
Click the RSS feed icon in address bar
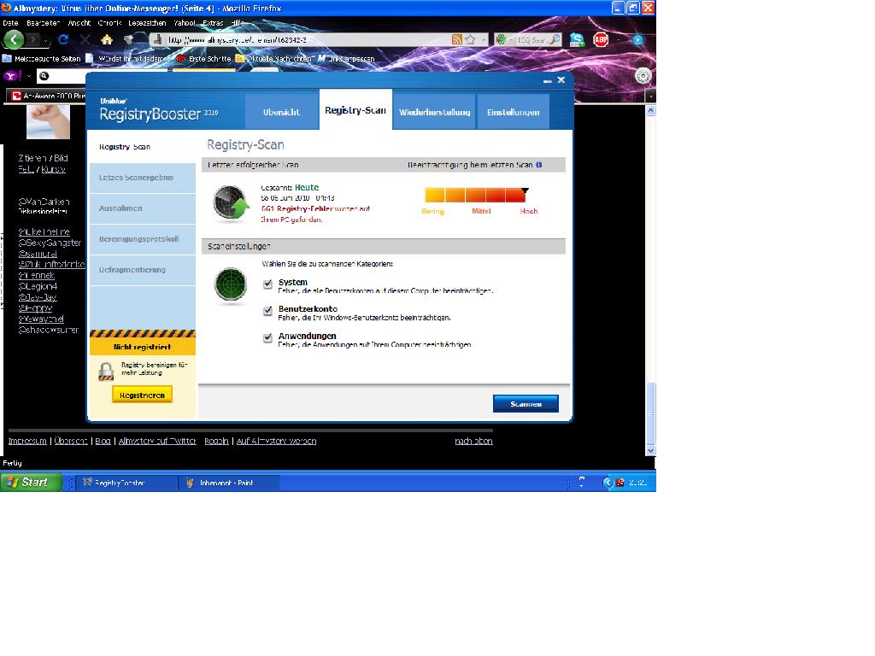click(x=457, y=39)
